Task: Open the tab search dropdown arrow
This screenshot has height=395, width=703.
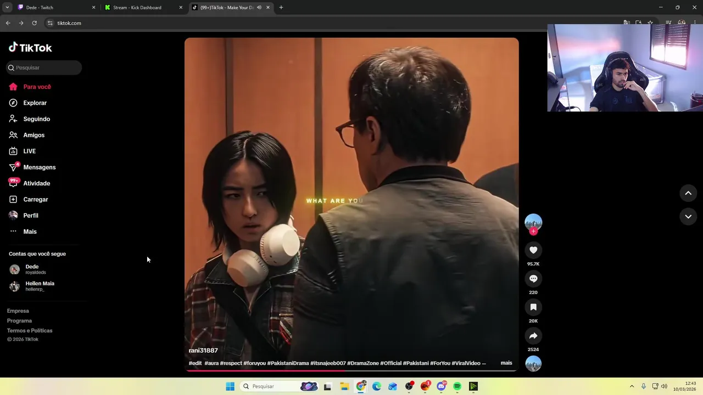Action: [x=7, y=8]
